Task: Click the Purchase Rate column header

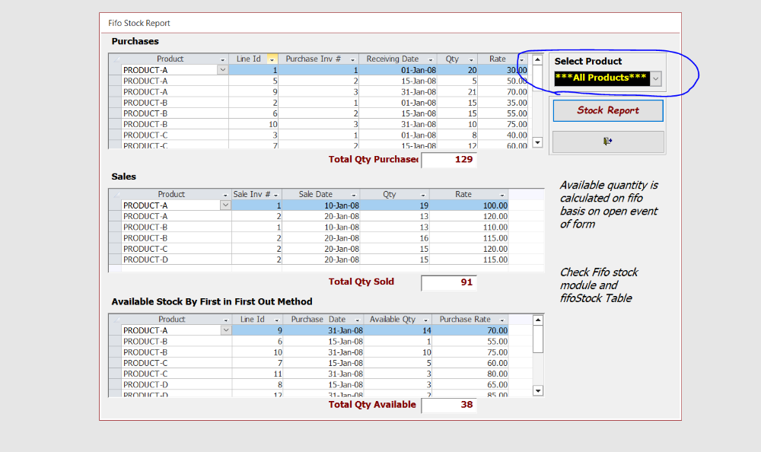Action: (x=465, y=320)
